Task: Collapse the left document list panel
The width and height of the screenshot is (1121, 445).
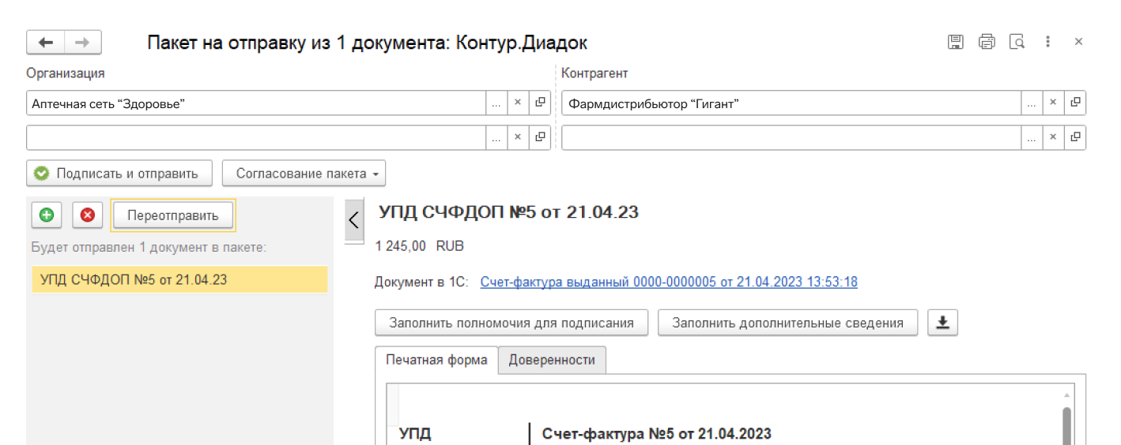Action: [353, 220]
